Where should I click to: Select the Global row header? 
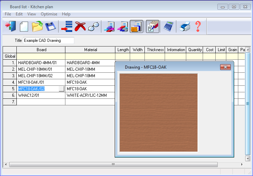tap(10, 56)
